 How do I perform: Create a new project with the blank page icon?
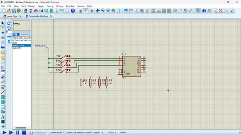click(x=4, y=11)
